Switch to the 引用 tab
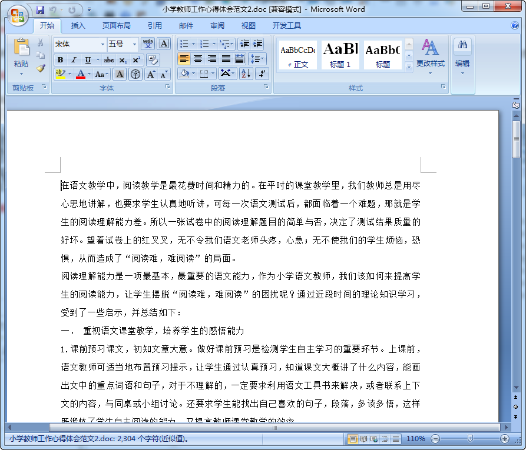 point(155,26)
